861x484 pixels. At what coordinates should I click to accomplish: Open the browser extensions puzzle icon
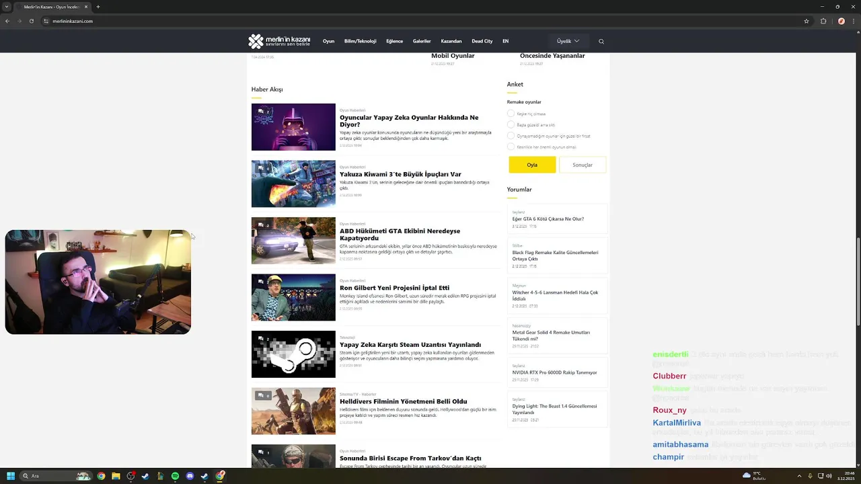pos(823,21)
